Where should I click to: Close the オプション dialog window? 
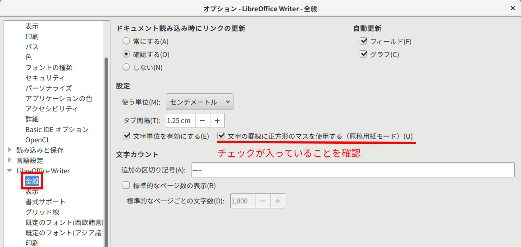click(512, 9)
